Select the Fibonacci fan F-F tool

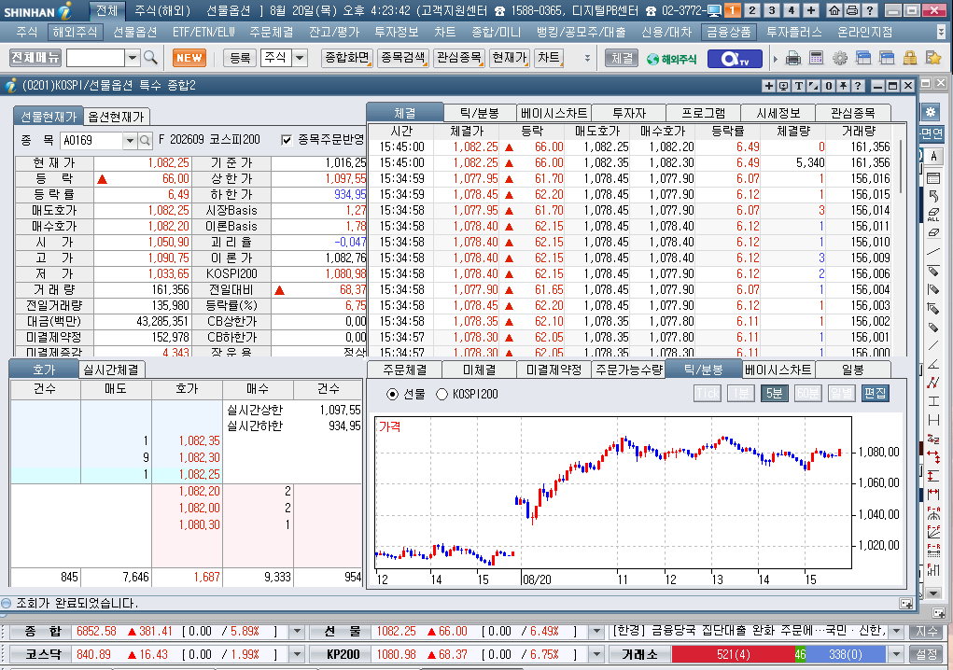933,532
